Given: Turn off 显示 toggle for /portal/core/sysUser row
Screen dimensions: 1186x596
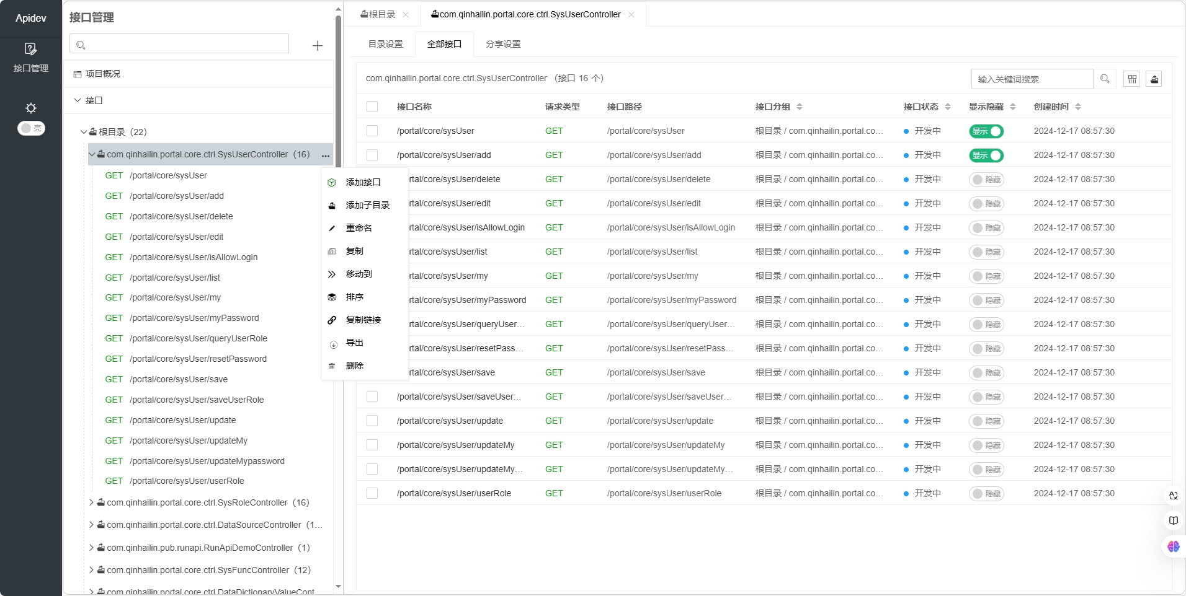Looking at the screenshot, I should (x=986, y=131).
